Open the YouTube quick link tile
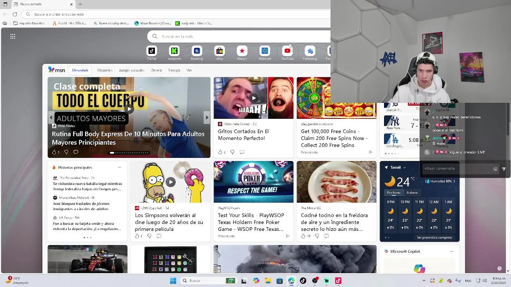 [287, 53]
